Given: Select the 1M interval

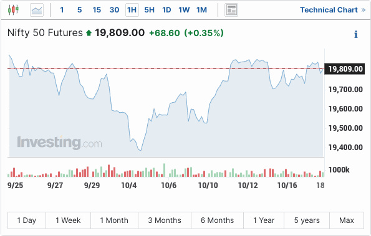Looking at the screenshot, I should (x=201, y=10).
